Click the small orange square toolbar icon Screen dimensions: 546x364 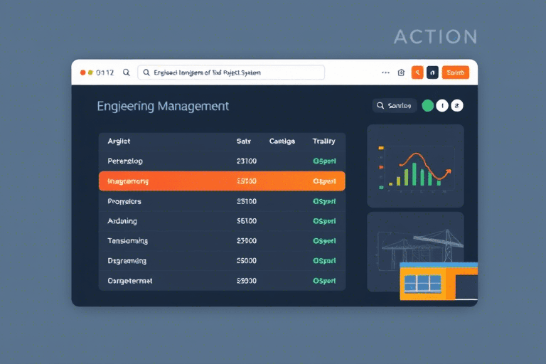coord(417,73)
